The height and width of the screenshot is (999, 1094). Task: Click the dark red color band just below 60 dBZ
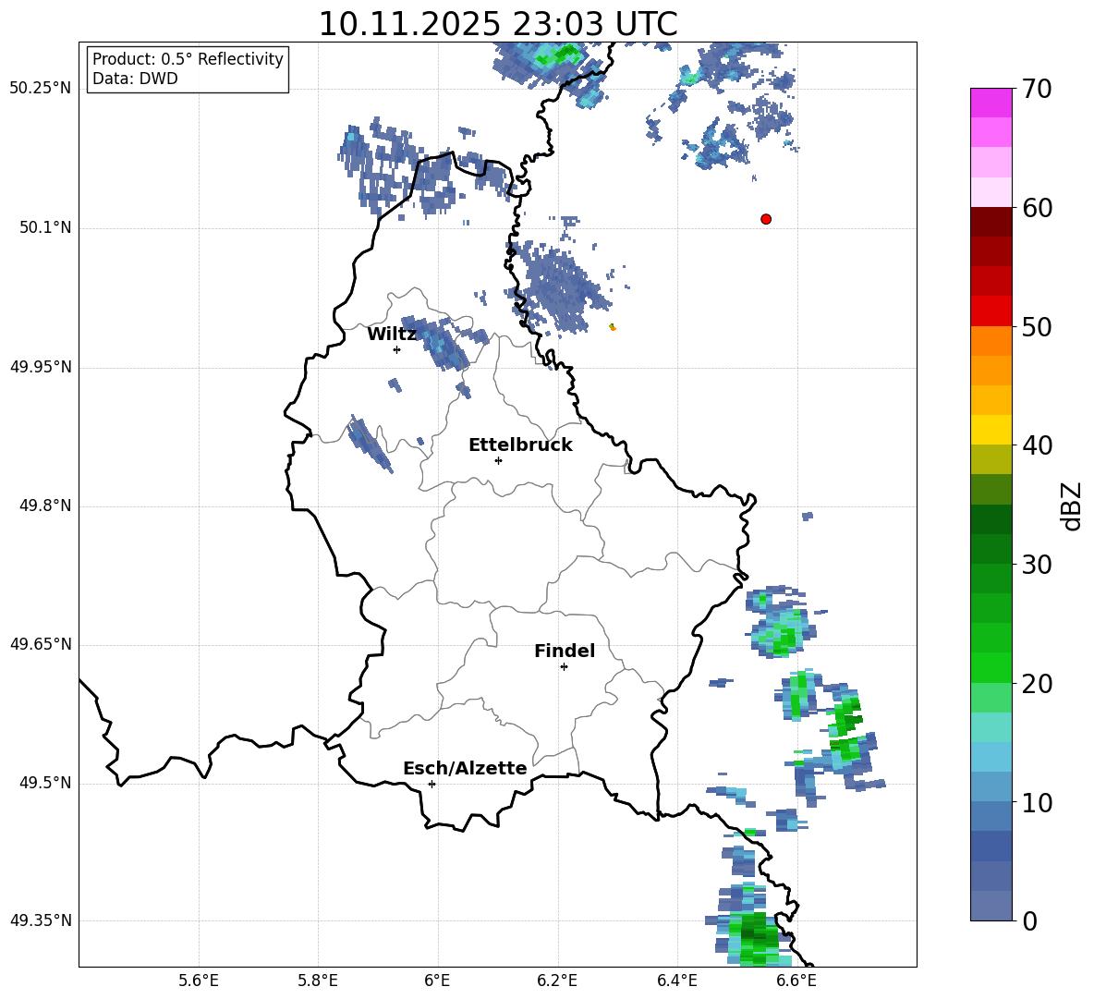point(991,222)
